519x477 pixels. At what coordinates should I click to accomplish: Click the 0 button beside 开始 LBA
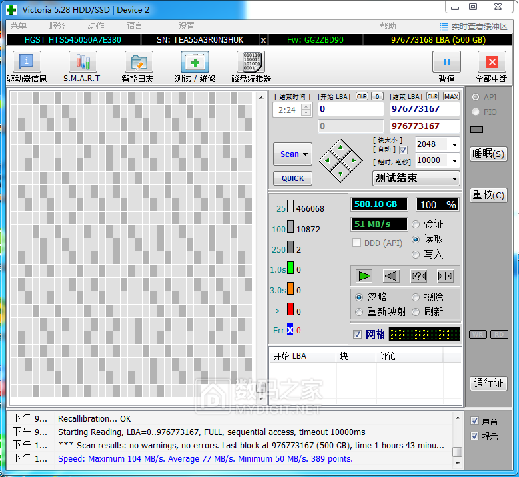pos(377,96)
